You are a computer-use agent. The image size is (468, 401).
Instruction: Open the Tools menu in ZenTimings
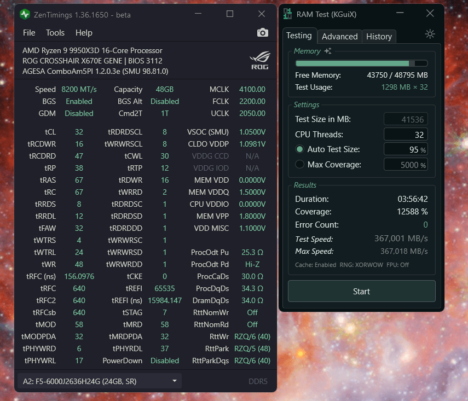pos(55,33)
